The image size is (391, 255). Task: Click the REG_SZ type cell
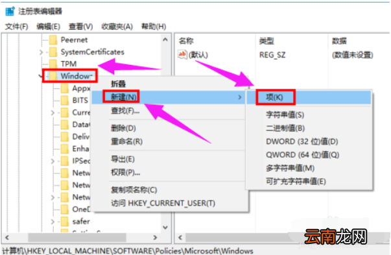click(272, 55)
